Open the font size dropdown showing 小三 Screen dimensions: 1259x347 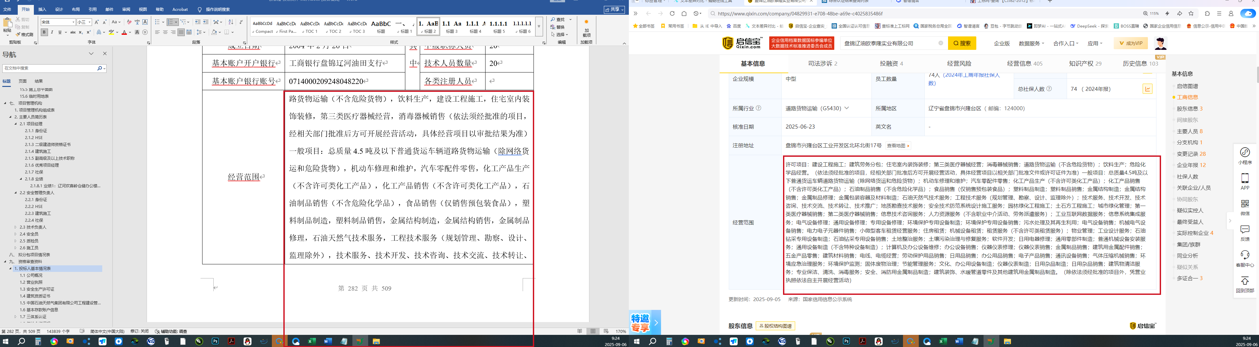tap(89, 22)
